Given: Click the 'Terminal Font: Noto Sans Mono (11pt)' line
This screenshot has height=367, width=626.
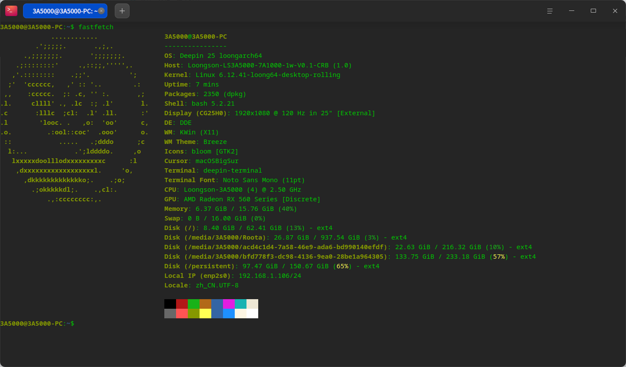Looking at the screenshot, I should pos(235,180).
